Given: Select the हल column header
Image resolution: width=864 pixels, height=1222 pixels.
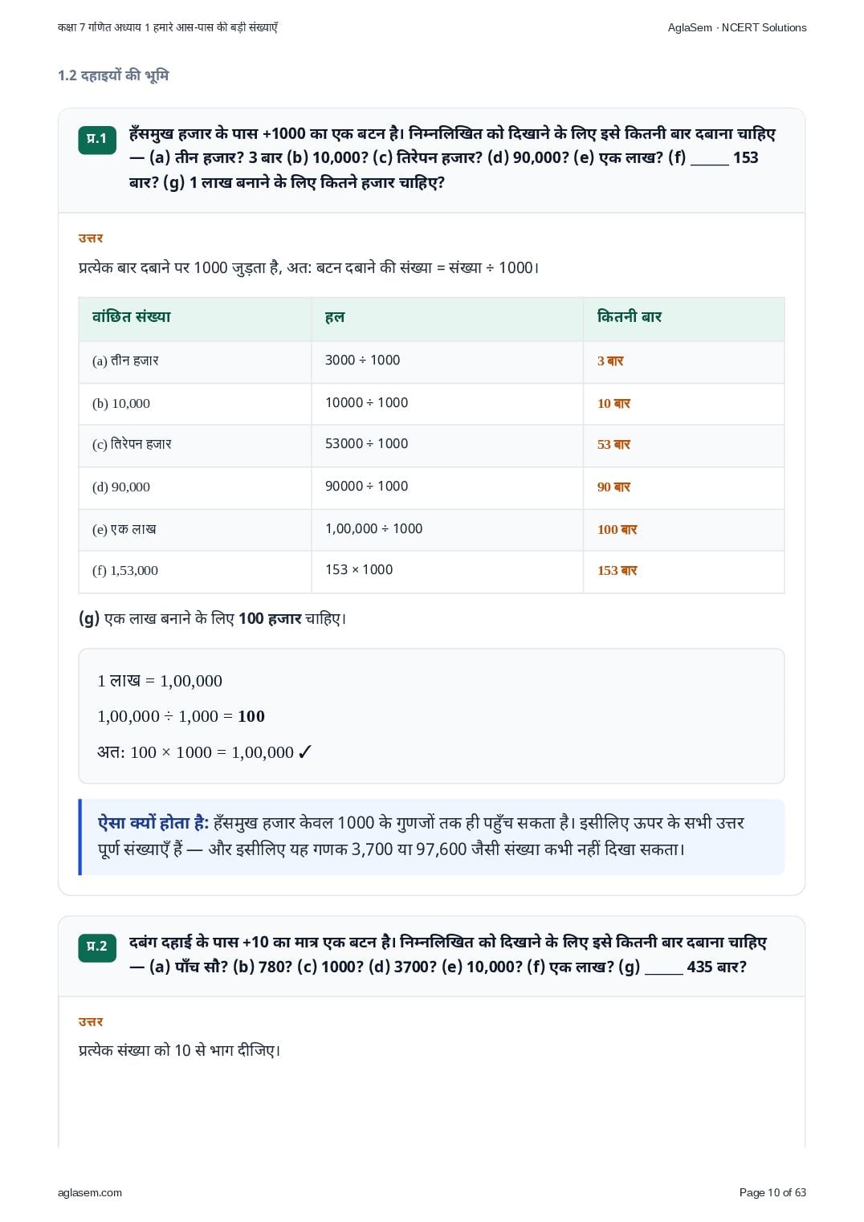Looking at the screenshot, I should (x=335, y=317).
